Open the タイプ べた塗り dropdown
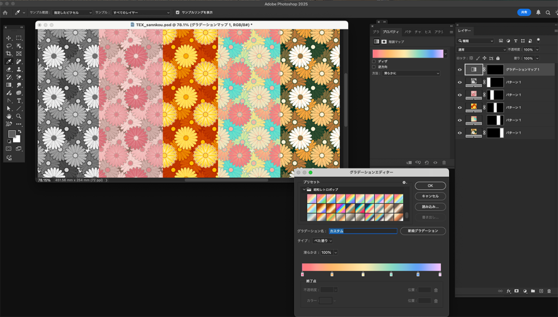Viewport: 558px width, 317px height. (x=322, y=241)
